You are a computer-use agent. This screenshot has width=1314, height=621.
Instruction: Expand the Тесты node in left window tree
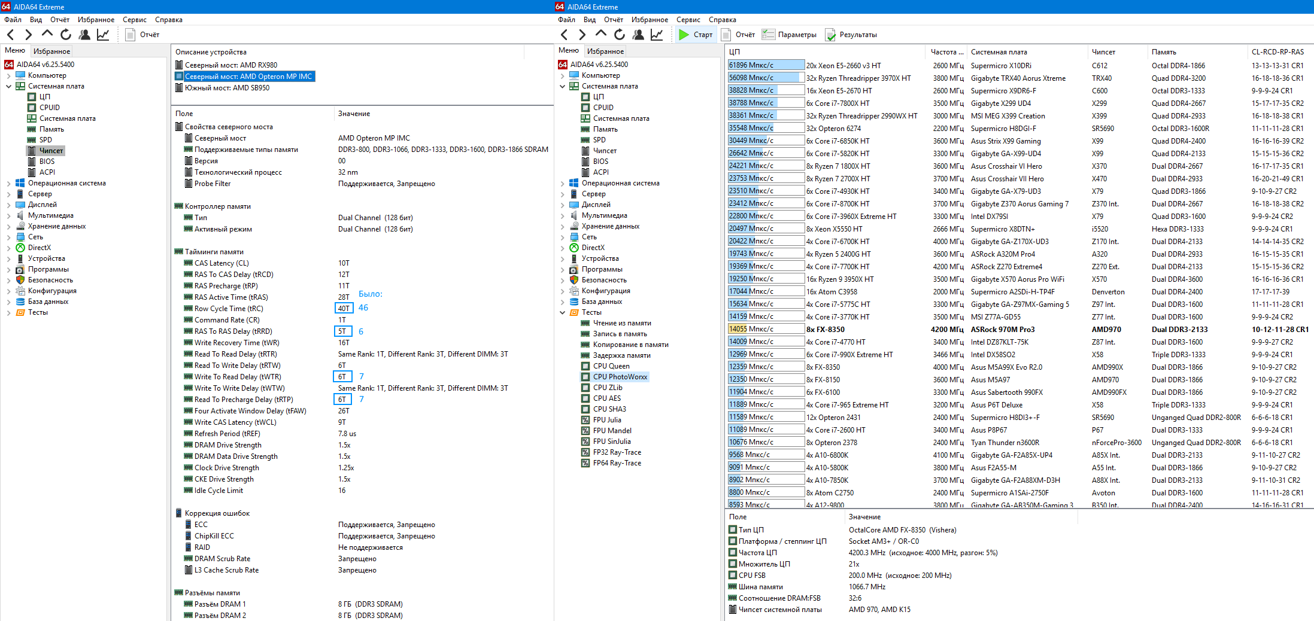[x=8, y=312]
